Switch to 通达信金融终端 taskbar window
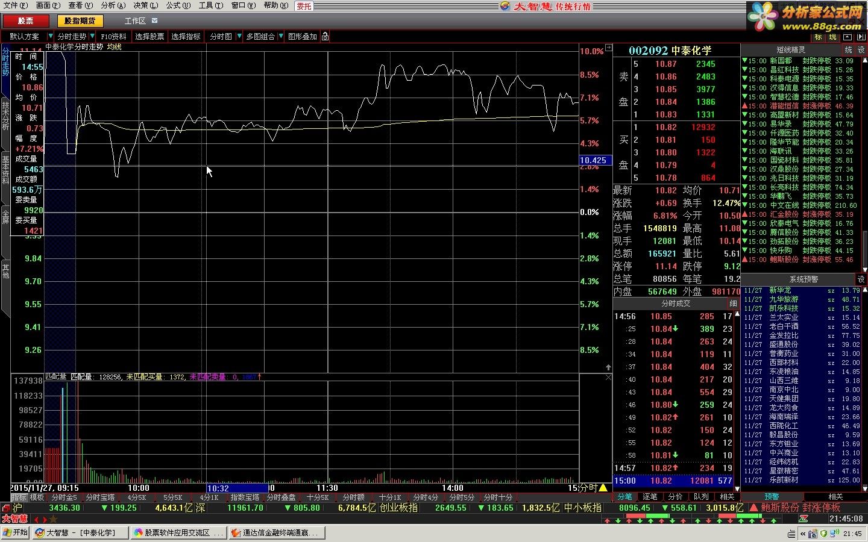The width and height of the screenshot is (868, 542). 277,533
